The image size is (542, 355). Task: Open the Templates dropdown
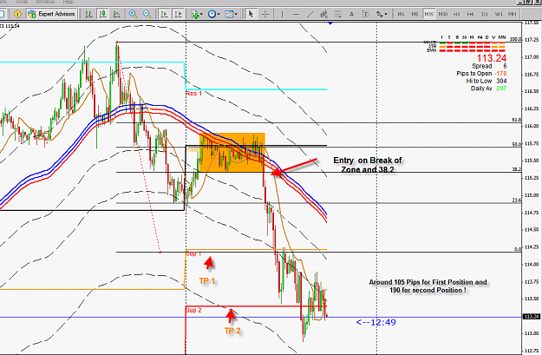point(231,14)
